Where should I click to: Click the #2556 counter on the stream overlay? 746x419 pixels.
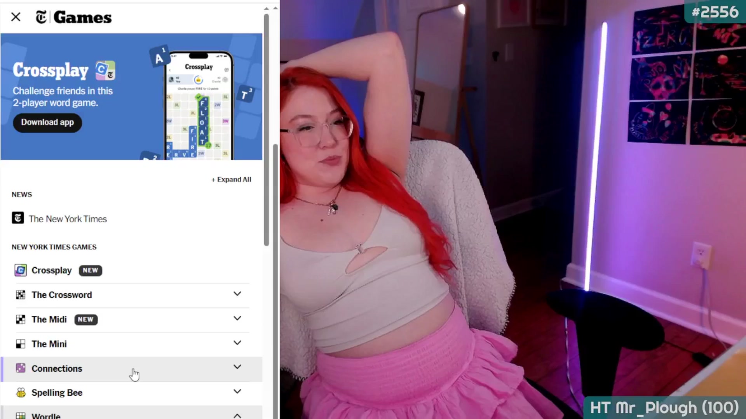click(715, 12)
